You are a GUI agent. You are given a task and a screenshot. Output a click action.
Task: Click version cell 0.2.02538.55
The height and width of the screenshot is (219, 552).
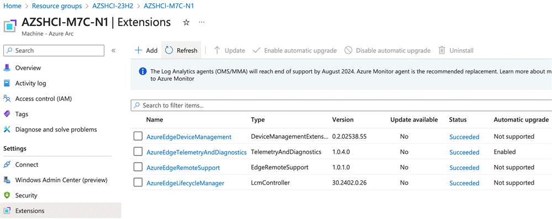pos(350,136)
